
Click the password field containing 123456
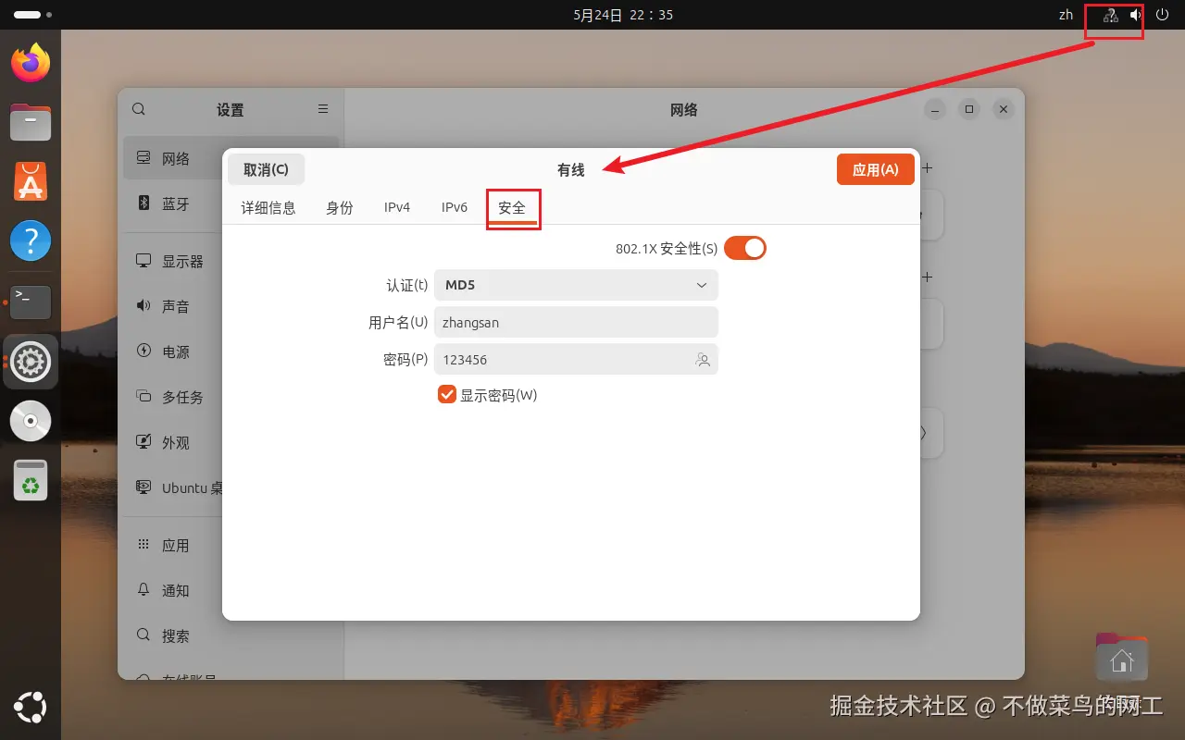tap(576, 359)
